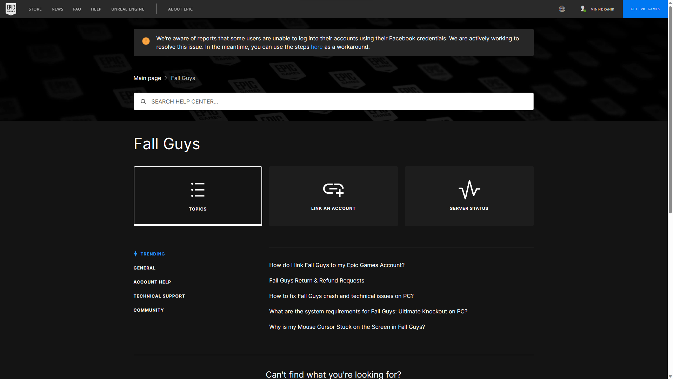Open the language globe selector

[562, 9]
